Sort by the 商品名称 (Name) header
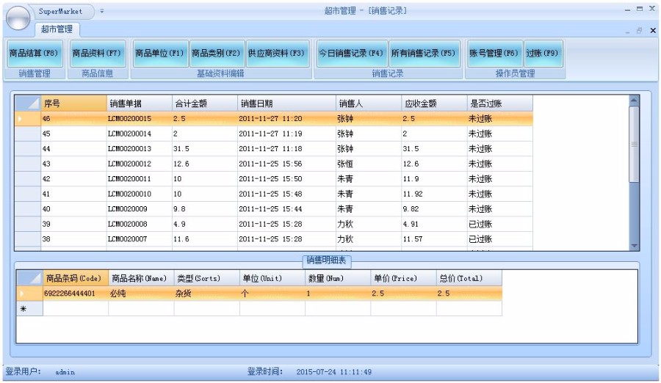Screen dimensions: 661x383 point(141,279)
